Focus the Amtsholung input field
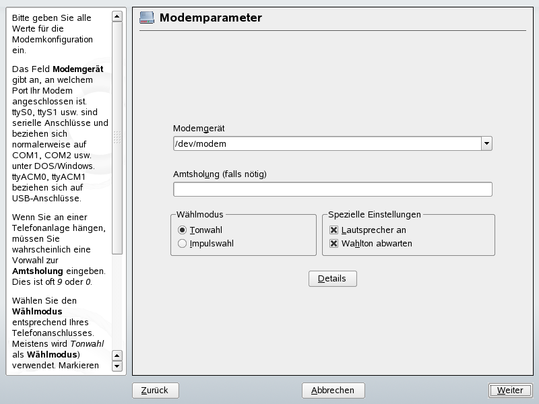Viewport: 539px width, 404px height. click(332, 189)
